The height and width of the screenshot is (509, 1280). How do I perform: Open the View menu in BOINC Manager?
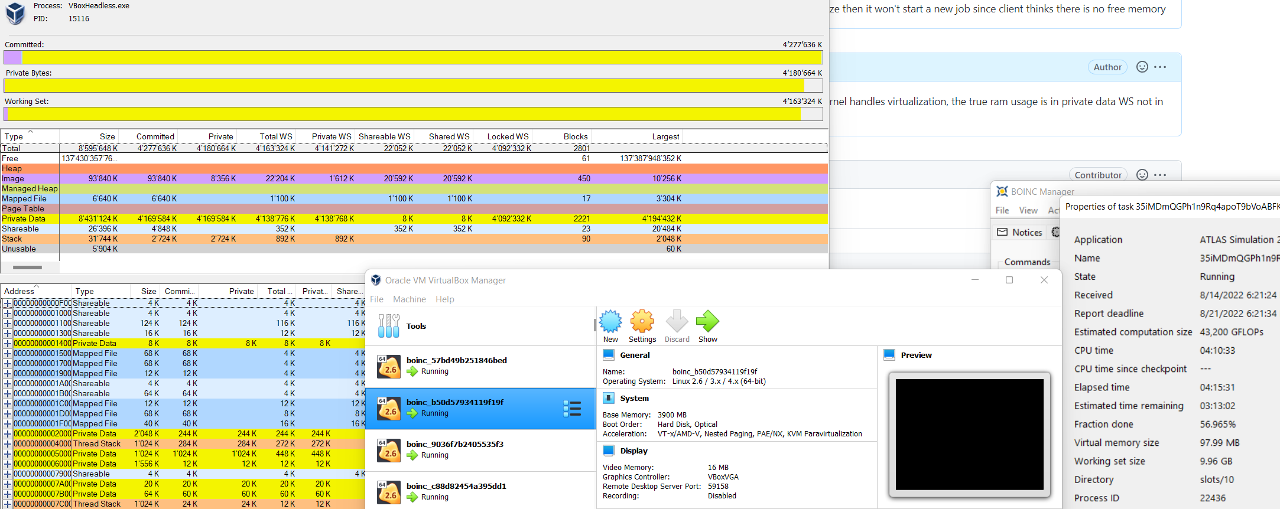[x=1028, y=210]
